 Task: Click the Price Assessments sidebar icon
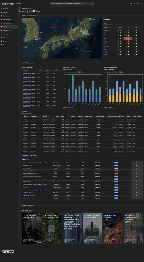[2, 23]
